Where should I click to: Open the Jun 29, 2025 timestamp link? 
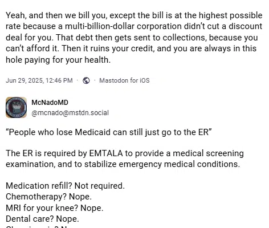click(39, 80)
